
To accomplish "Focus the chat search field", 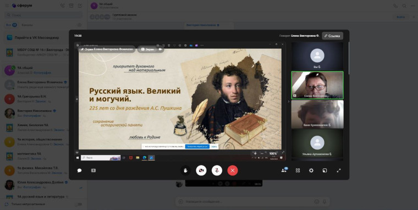I will [x=43, y=15].
